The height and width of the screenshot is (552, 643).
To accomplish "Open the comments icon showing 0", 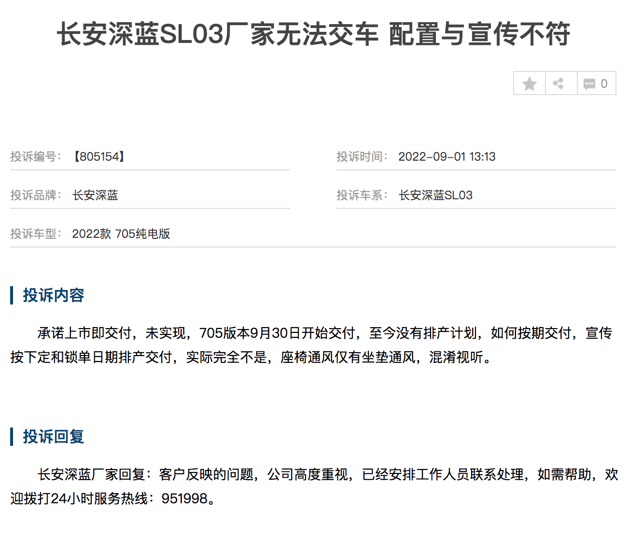I will click(x=597, y=83).
